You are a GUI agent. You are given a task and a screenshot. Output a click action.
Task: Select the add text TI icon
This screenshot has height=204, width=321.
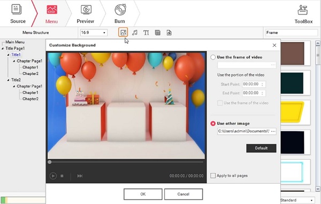(x=146, y=33)
